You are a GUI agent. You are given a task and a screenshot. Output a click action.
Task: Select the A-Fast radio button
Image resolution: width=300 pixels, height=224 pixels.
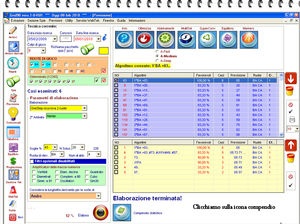click(x=157, y=52)
